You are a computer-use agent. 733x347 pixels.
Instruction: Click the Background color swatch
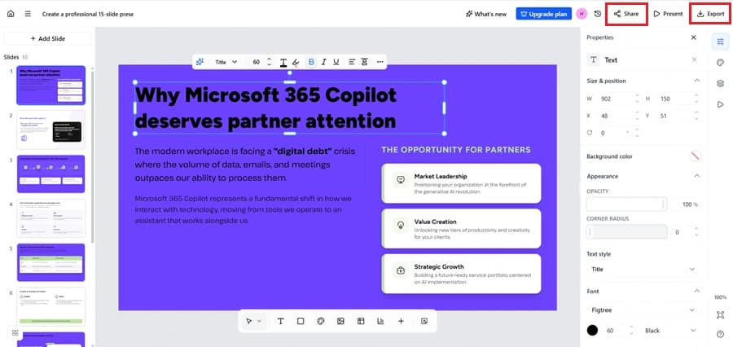[x=696, y=156]
